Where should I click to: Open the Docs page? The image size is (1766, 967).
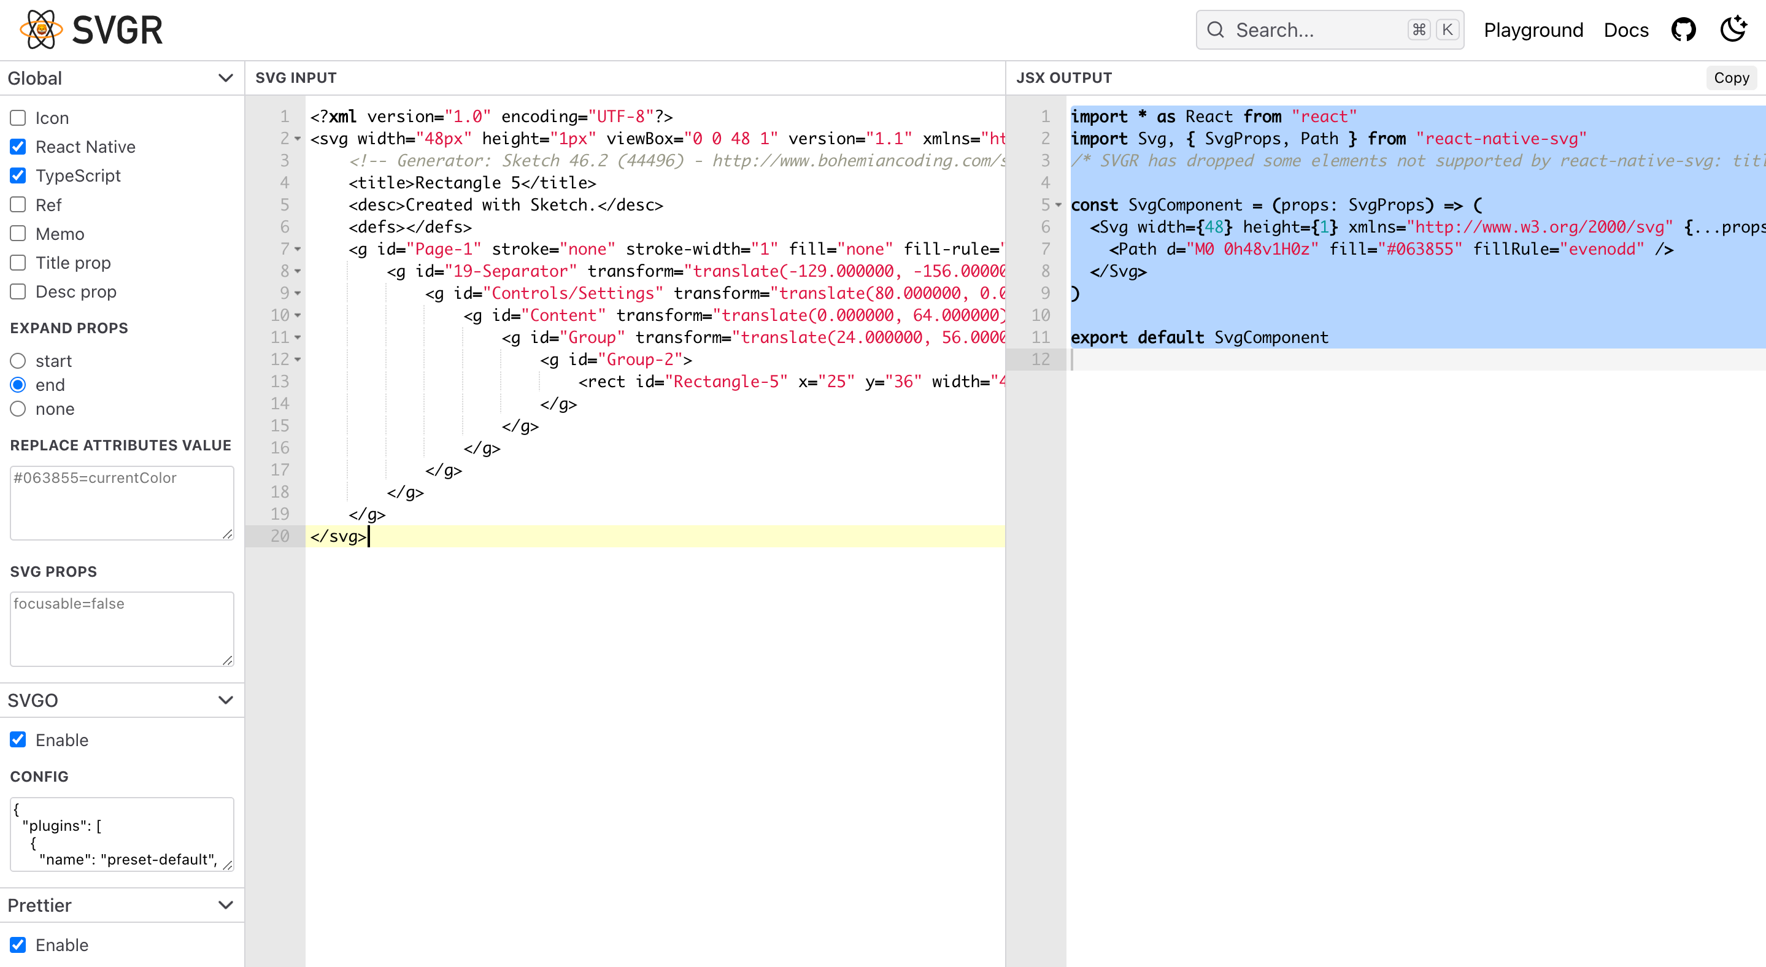pos(1625,30)
